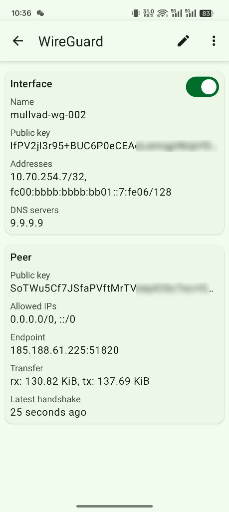This screenshot has width=229, height=512.
Task: Select the interface name mullvad-wg-002
Action: point(48,115)
